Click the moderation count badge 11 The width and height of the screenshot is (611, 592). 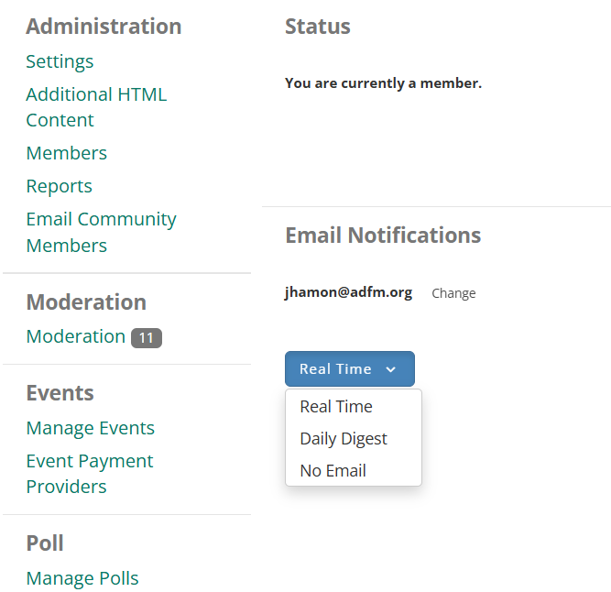point(147,338)
